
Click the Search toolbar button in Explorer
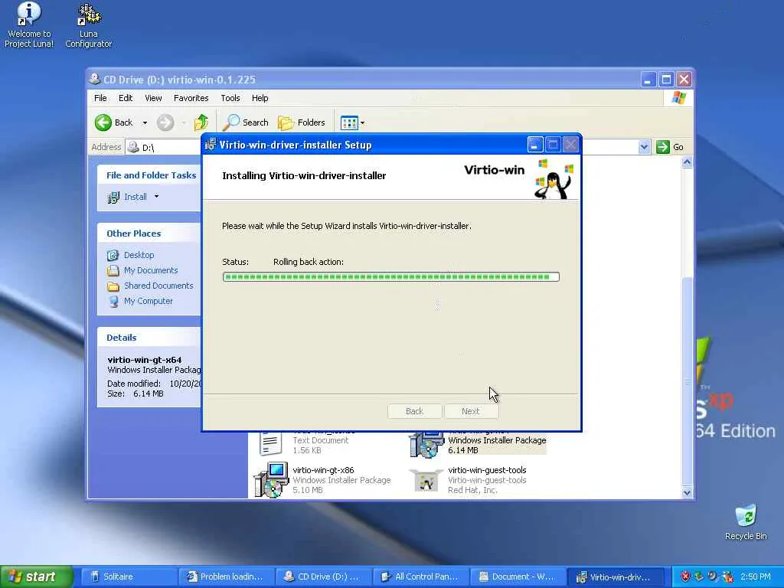pos(246,122)
